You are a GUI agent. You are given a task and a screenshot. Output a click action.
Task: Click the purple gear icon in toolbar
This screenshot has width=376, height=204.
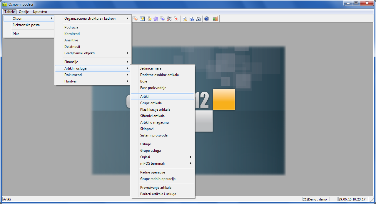point(156,19)
